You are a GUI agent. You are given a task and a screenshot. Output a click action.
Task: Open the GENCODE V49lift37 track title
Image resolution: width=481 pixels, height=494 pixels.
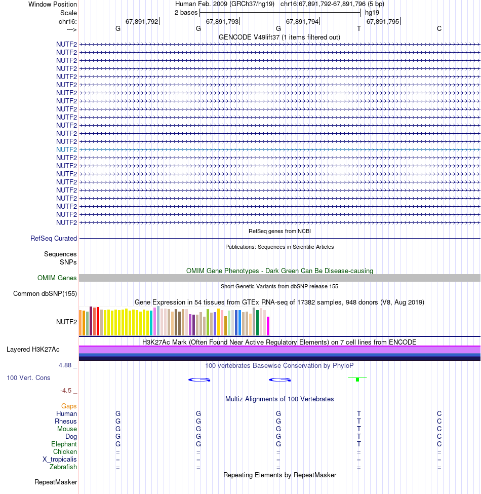(279, 37)
